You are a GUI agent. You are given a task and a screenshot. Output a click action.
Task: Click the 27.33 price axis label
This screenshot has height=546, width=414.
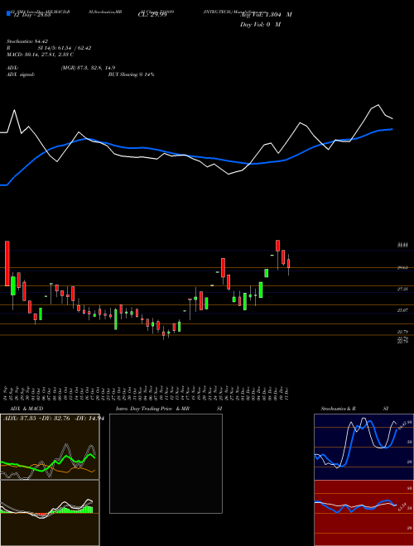pyautogui.click(x=403, y=290)
